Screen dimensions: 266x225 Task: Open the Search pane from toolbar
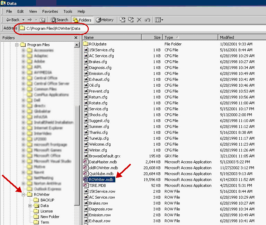click(60, 20)
